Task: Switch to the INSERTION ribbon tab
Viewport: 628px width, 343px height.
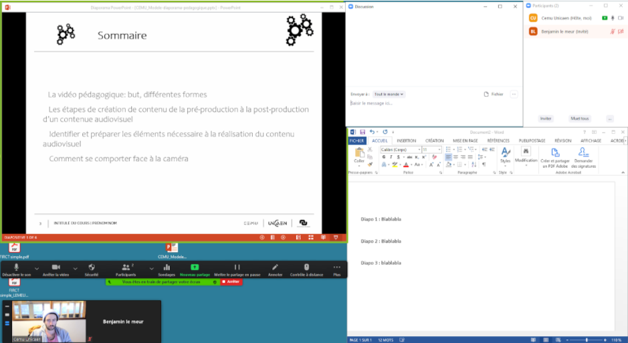Action: pyautogui.click(x=406, y=141)
